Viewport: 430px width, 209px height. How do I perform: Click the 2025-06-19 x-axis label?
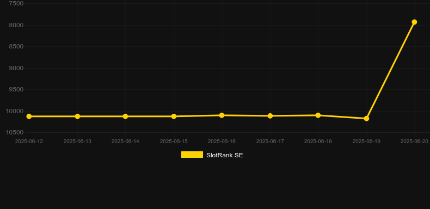366,142
